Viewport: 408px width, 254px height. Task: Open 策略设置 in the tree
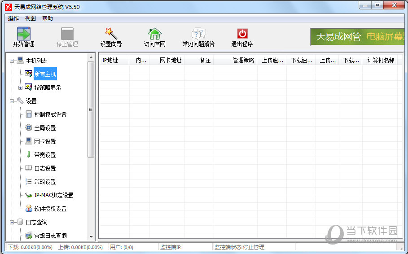pos(45,182)
